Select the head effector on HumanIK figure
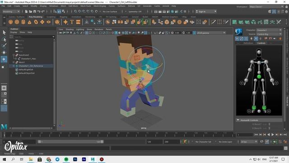This screenshot has height=163, width=289. [x=259, y=52]
